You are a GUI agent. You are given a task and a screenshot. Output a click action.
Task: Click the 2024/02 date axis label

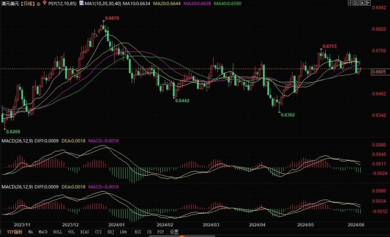(165, 225)
